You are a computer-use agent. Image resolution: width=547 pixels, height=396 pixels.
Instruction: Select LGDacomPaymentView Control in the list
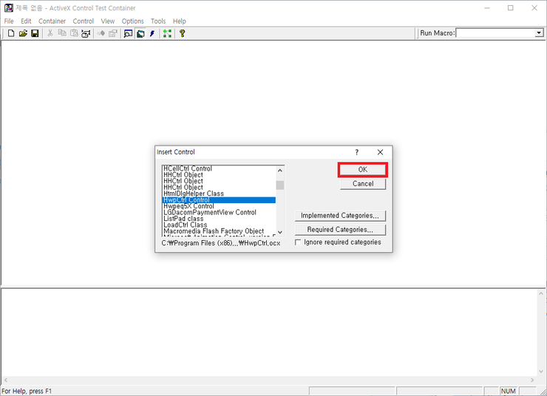[x=210, y=213]
